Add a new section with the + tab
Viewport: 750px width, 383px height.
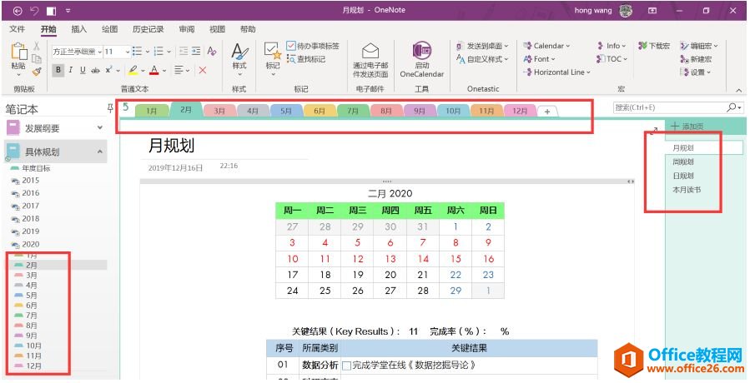[x=547, y=112]
